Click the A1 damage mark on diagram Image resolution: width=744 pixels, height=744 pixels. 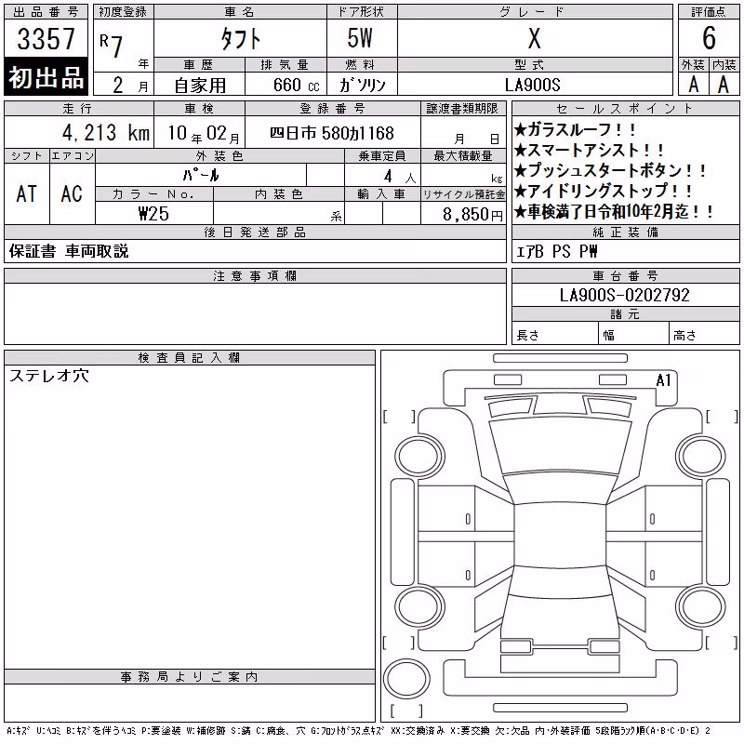(663, 380)
